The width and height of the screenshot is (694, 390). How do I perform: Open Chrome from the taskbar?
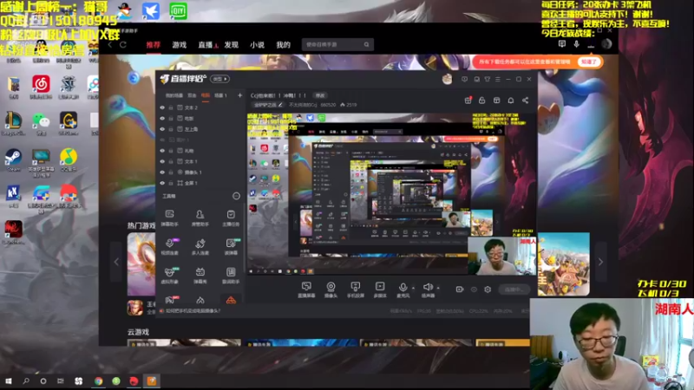tap(98, 380)
